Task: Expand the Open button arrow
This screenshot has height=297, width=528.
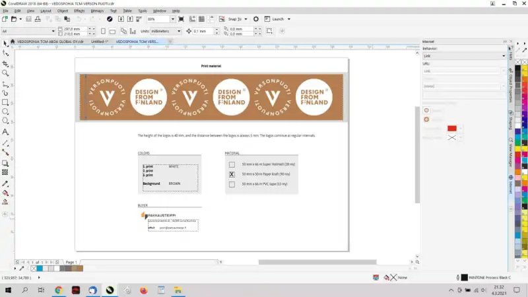Action: tap(20, 19)
